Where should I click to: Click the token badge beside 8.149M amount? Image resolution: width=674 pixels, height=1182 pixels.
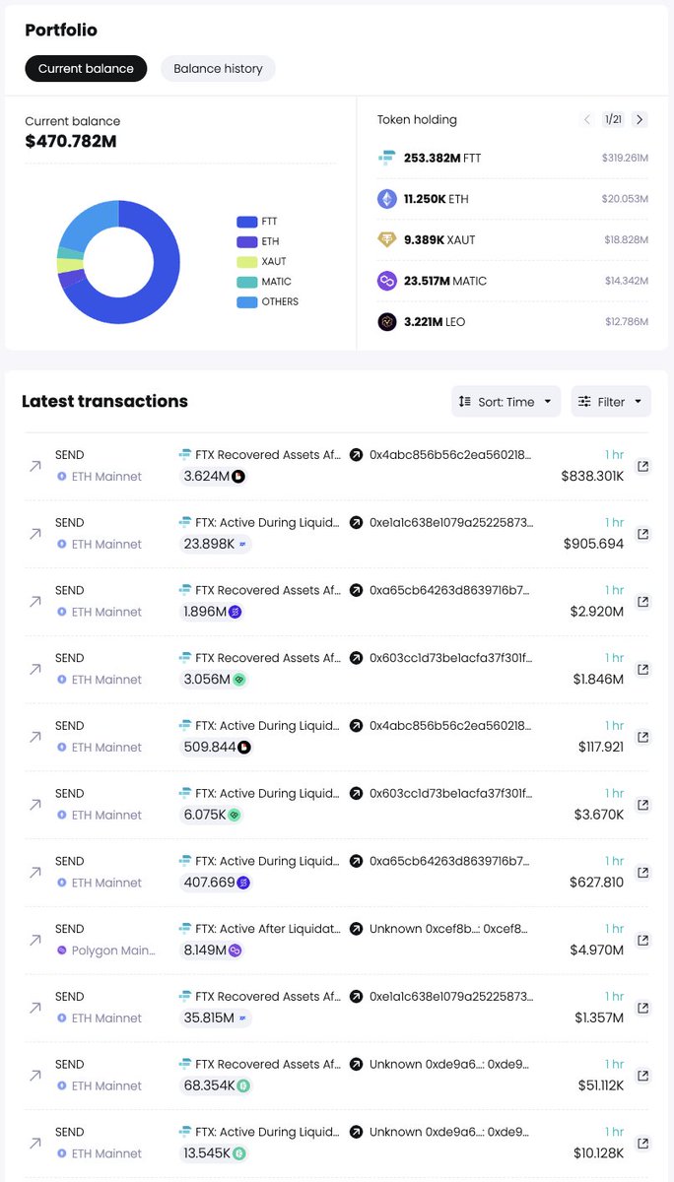pos(236,951)
